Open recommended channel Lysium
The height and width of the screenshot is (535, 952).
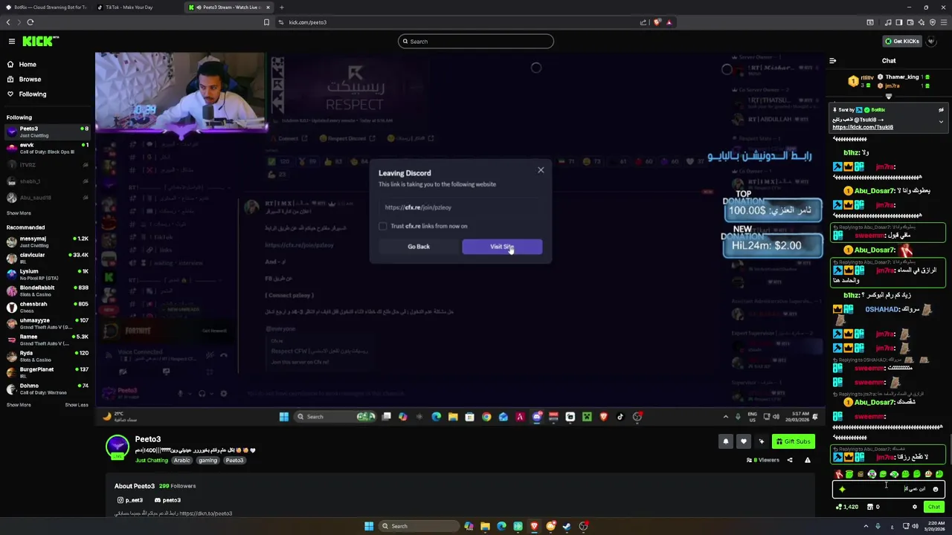click(x=48, y=274)
